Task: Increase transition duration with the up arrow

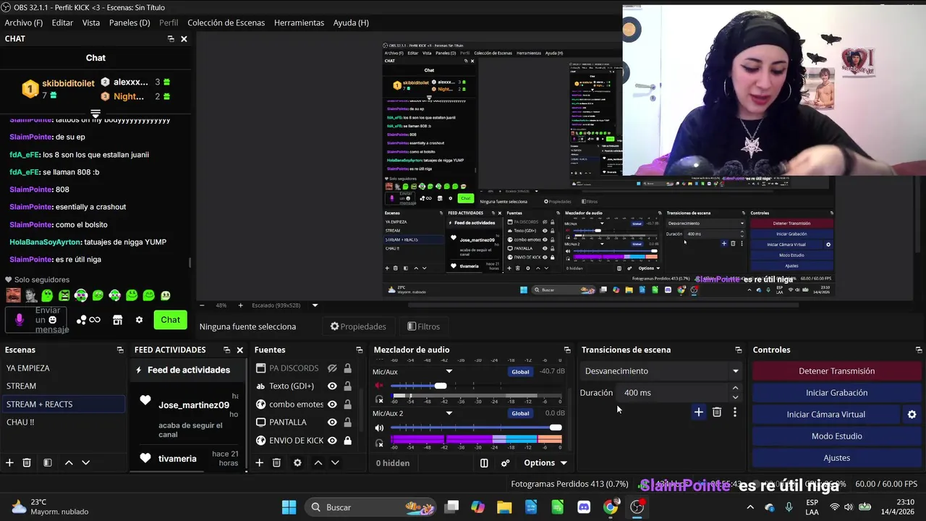Action: coord(735,388)
